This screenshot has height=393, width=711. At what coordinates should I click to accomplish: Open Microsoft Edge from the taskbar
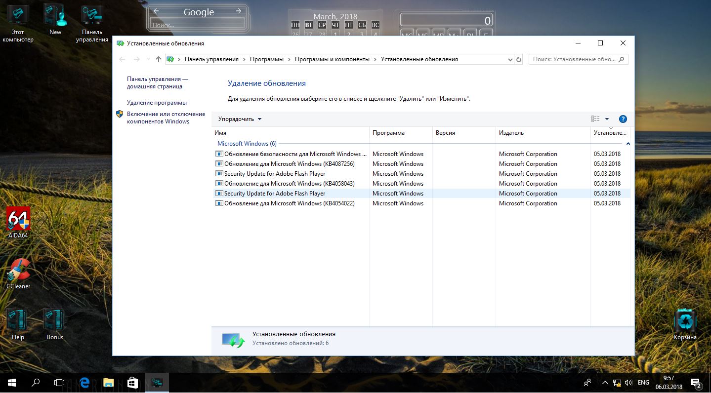pyautogui.click(x=84, y=383)
